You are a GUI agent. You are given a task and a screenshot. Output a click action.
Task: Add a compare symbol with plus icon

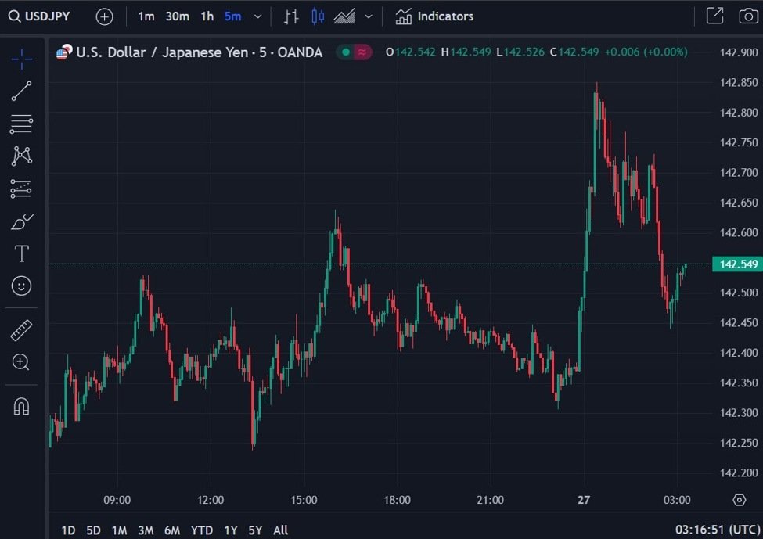tap(104, 16)
